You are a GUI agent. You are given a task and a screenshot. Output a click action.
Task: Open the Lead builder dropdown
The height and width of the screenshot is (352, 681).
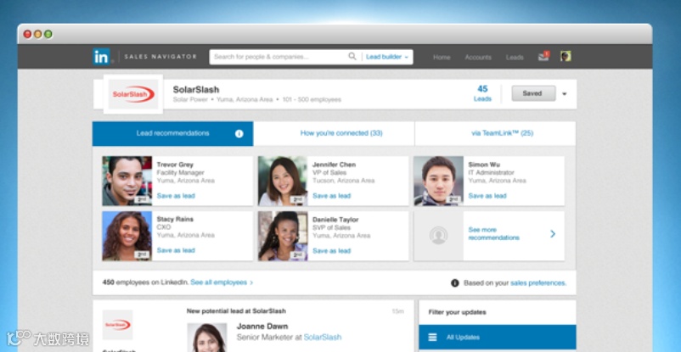point(387,57)
